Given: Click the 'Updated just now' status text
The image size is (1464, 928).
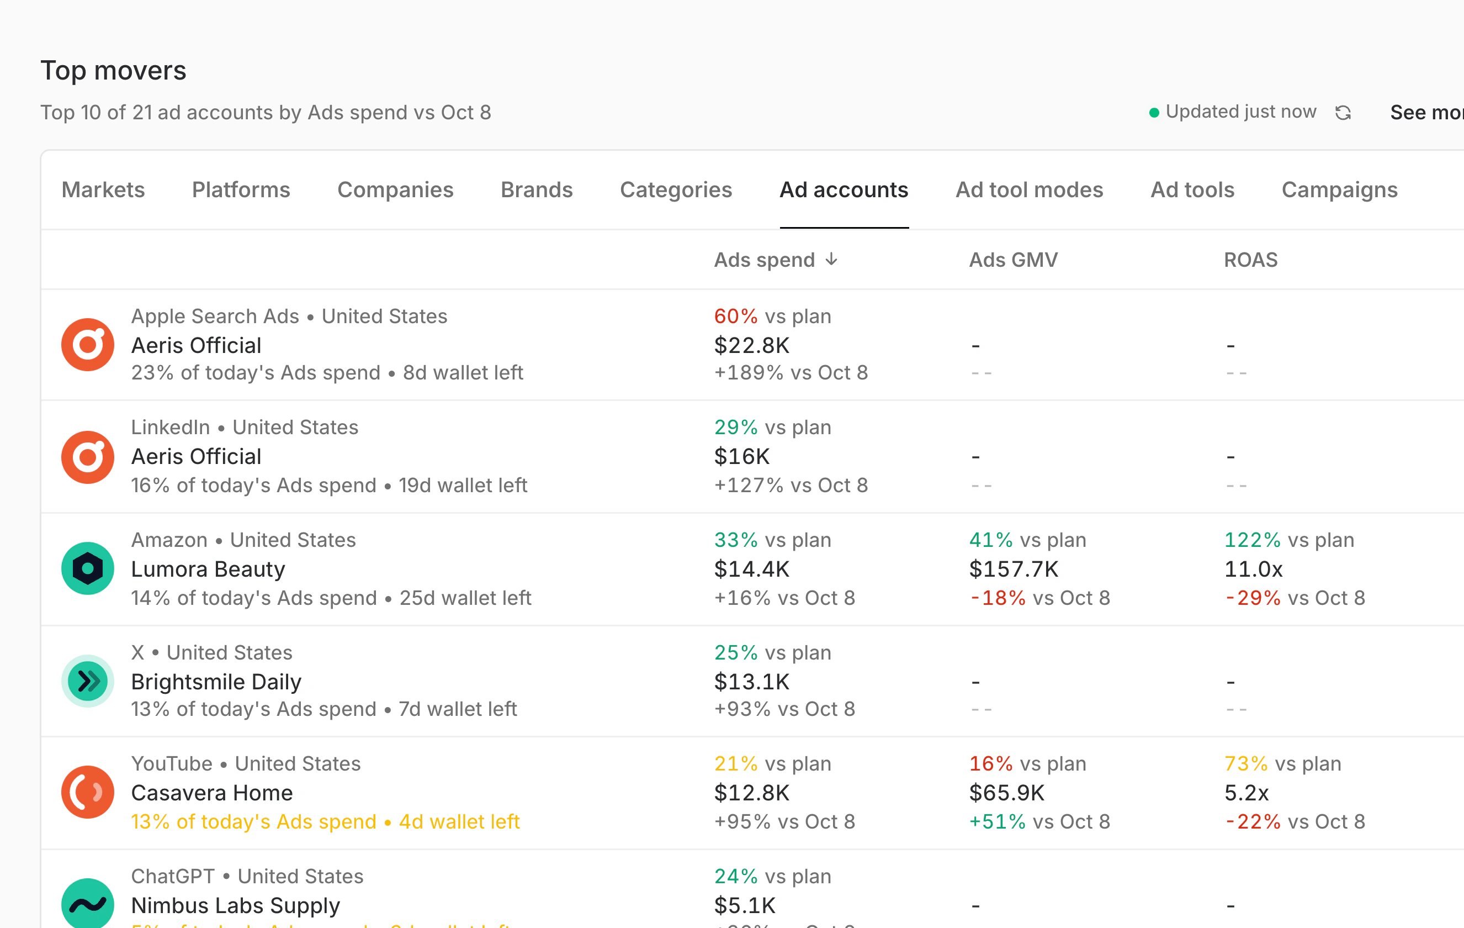Looking at the screenshot, I should 1240,112.
